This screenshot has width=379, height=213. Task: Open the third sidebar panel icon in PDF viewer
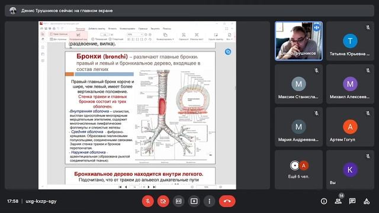pos(43,60)
